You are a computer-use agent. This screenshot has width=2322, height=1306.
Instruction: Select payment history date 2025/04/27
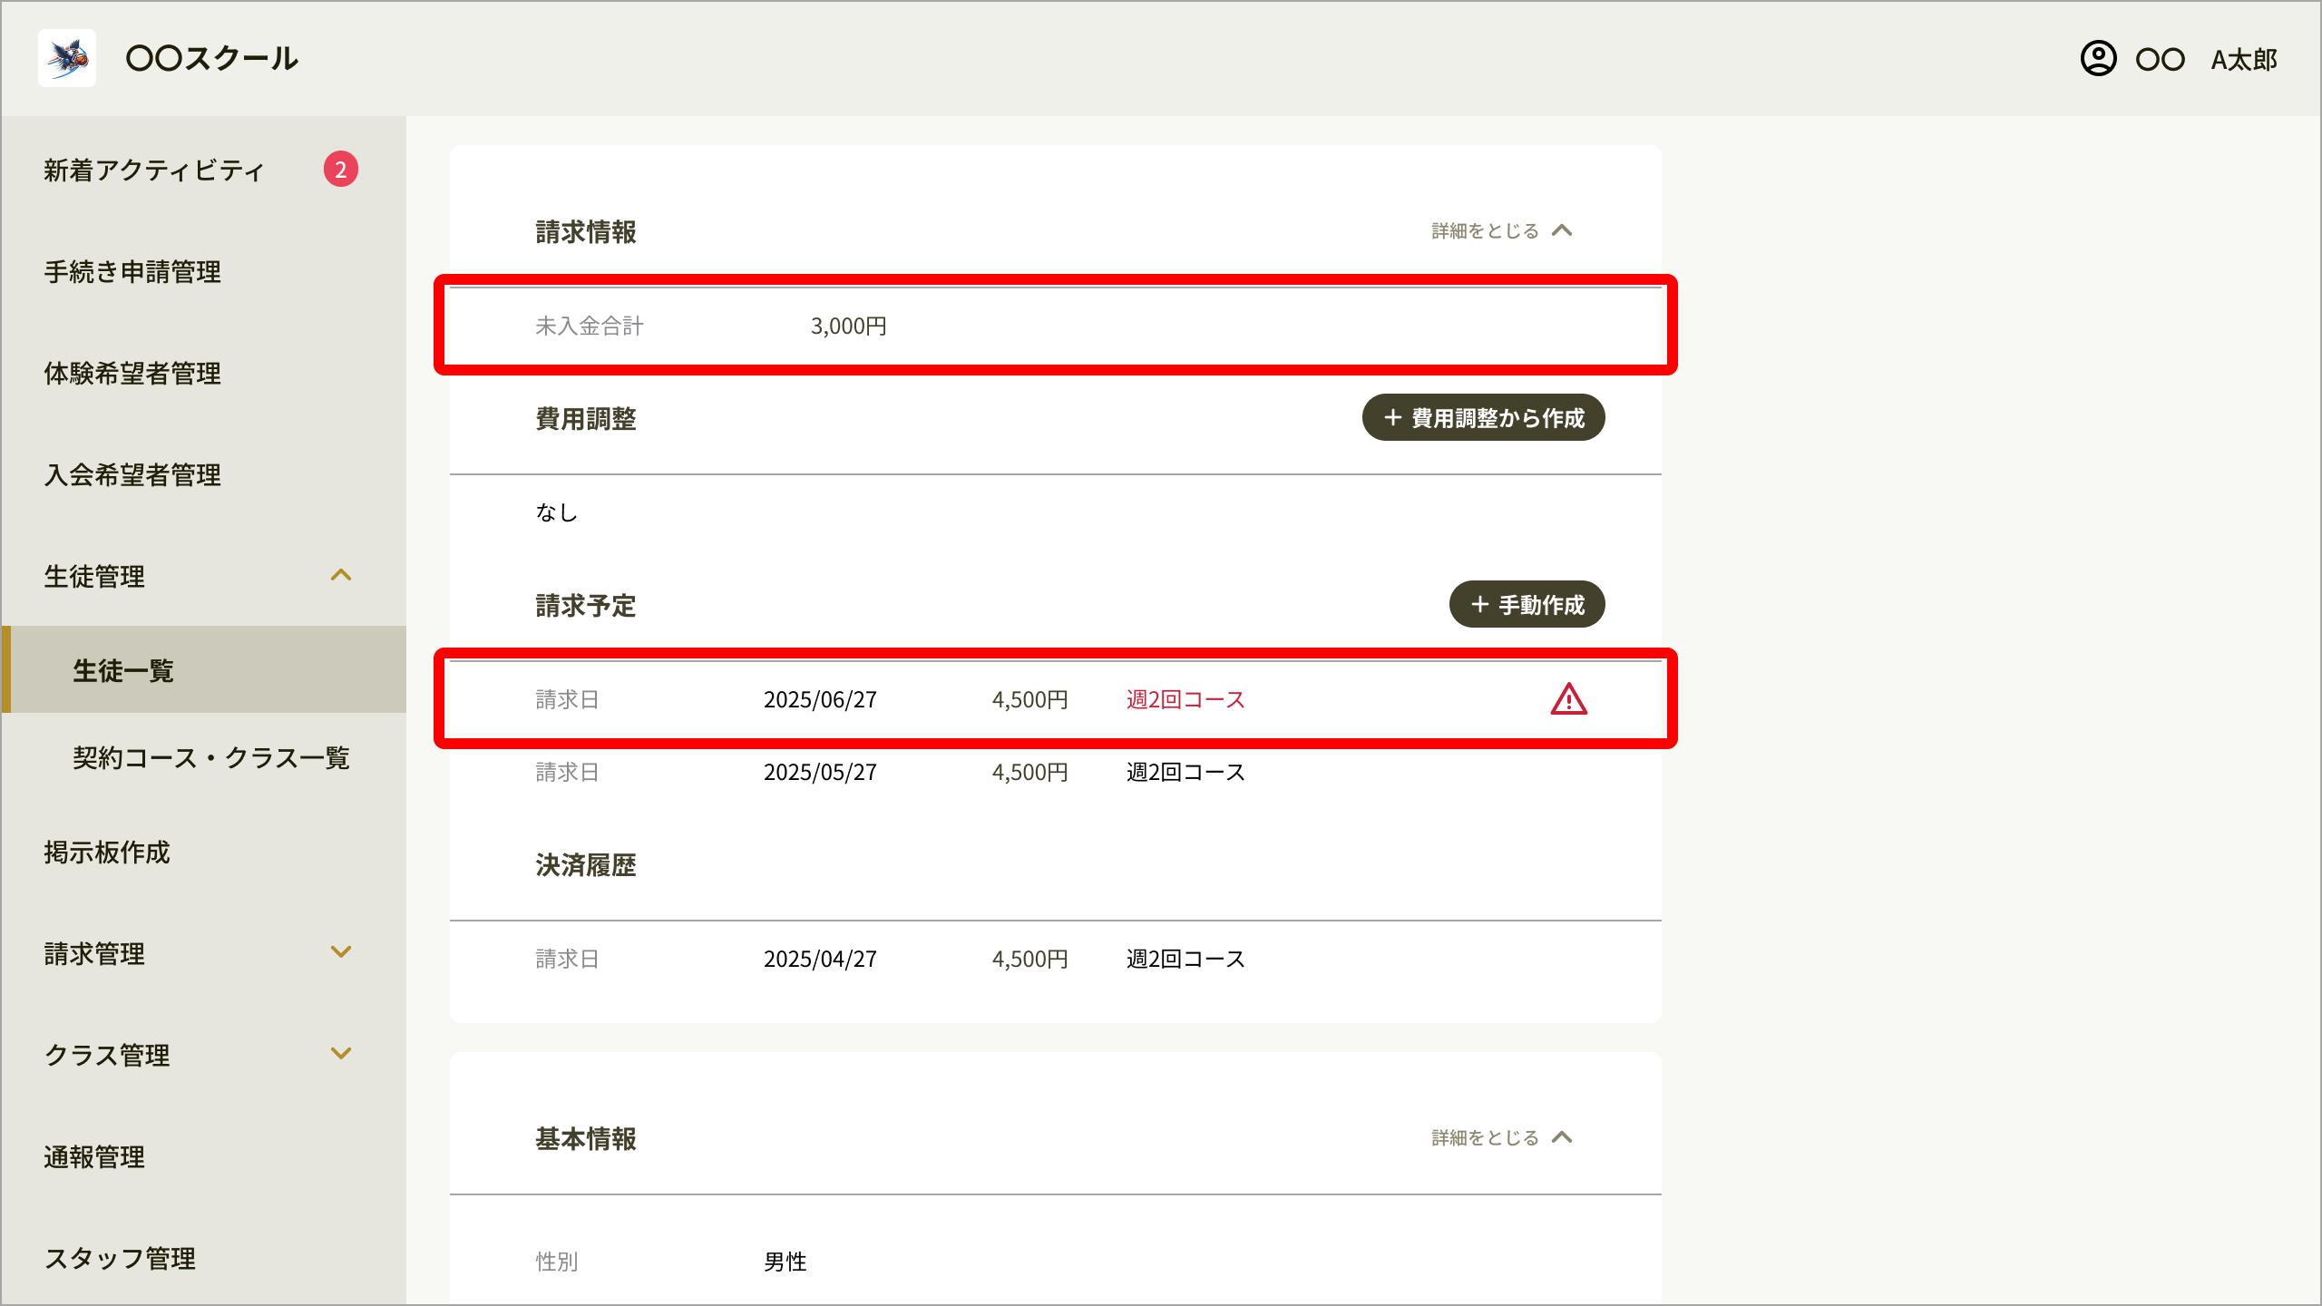[x=820, y=959]
